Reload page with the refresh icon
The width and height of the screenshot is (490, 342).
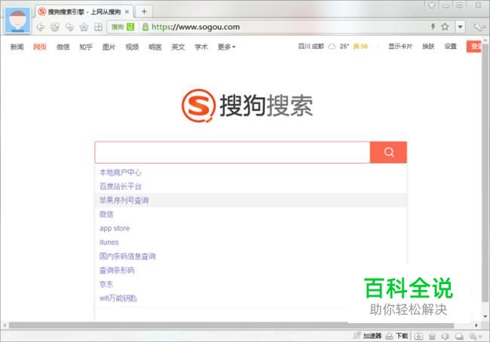click(55, 27)
